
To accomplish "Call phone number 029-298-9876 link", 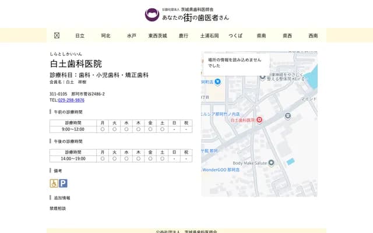I will pyautogui.click(x=71, y=100).
